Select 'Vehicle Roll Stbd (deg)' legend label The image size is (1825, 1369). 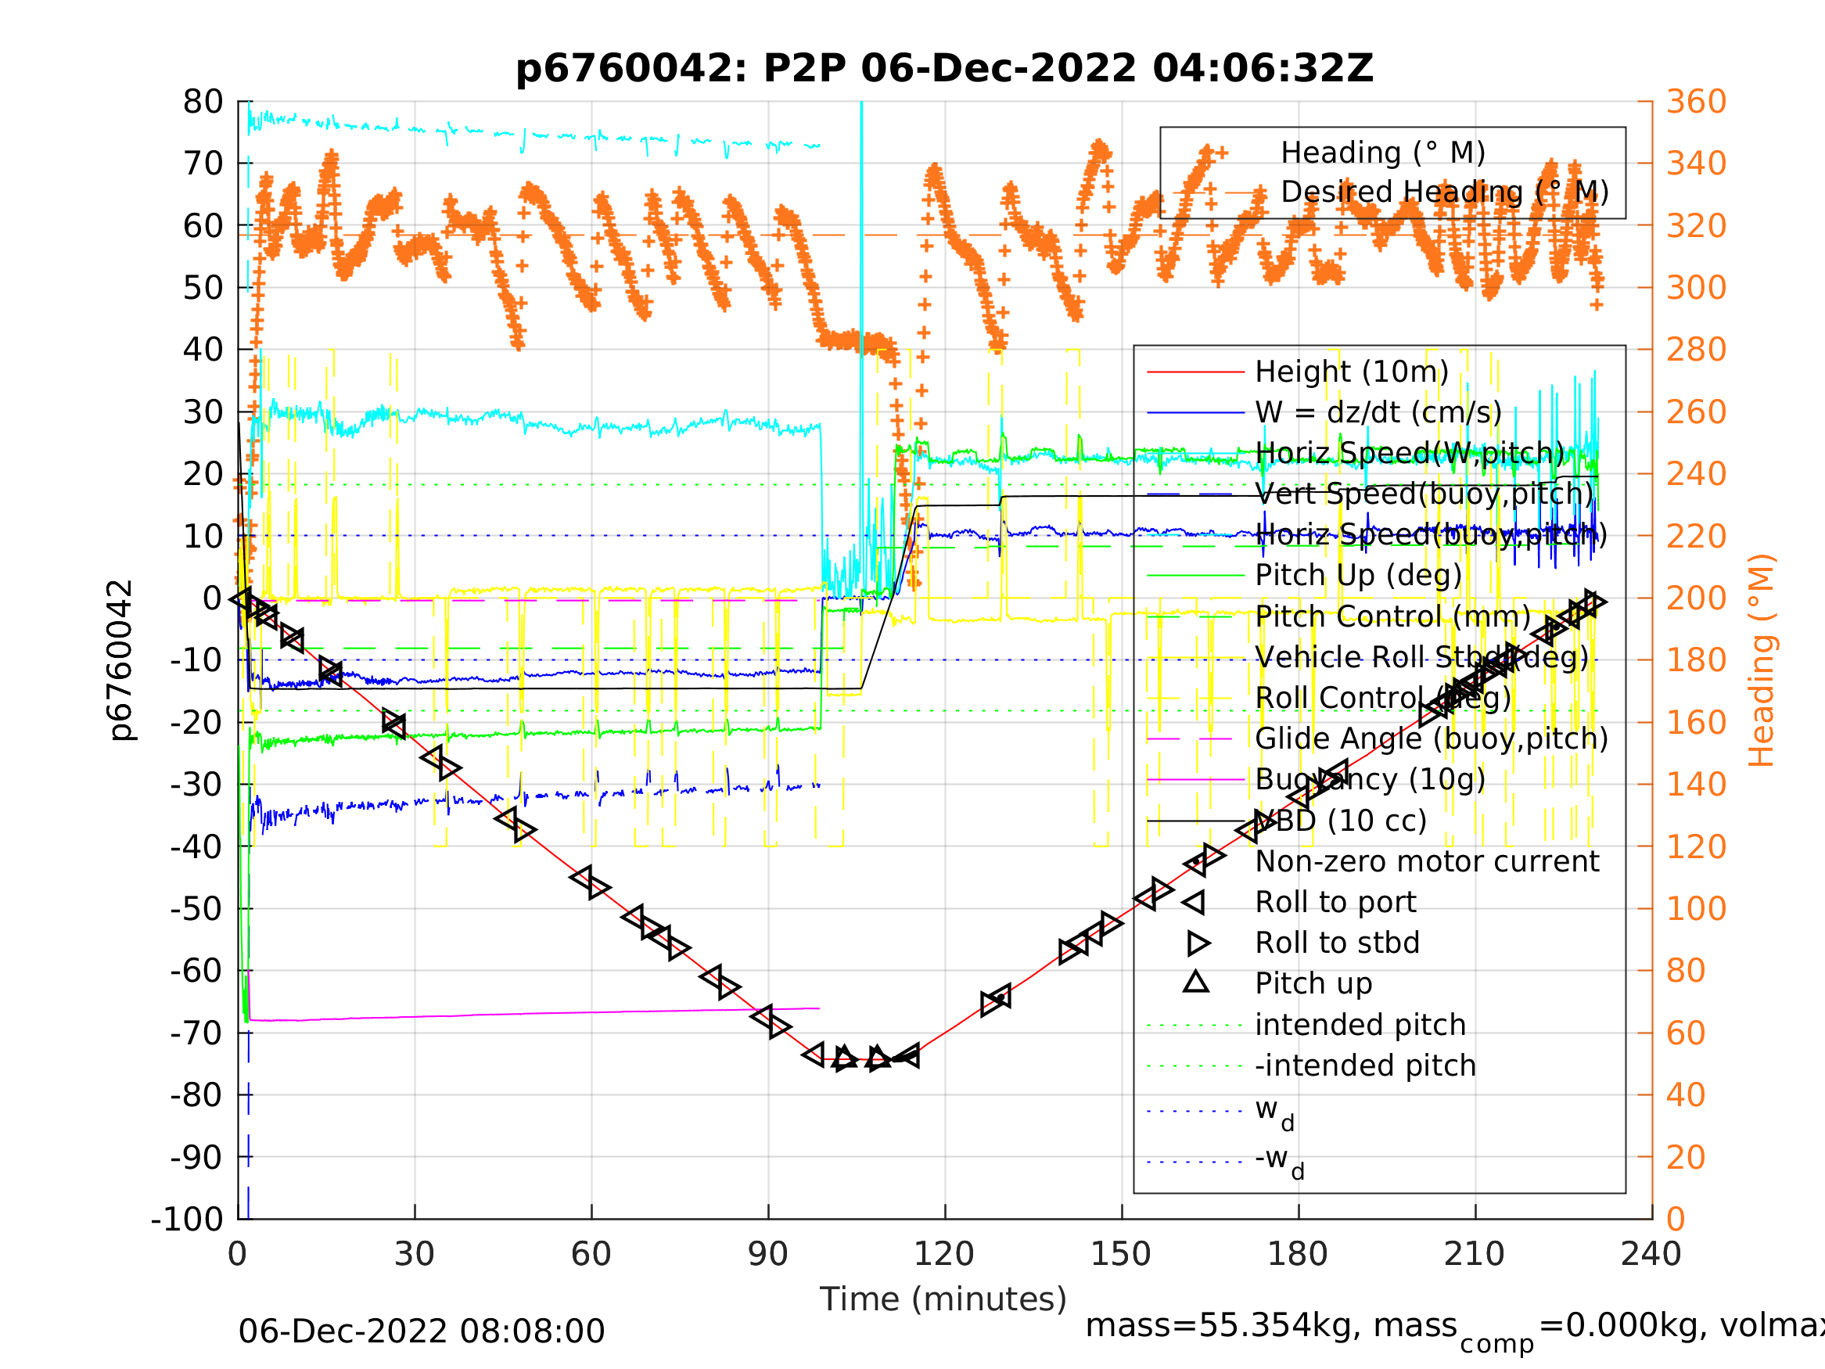[1421, 658]
